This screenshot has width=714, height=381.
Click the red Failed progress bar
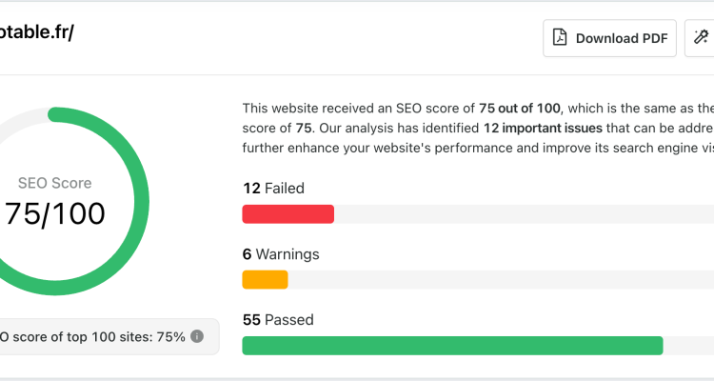[x=288, y=214]
